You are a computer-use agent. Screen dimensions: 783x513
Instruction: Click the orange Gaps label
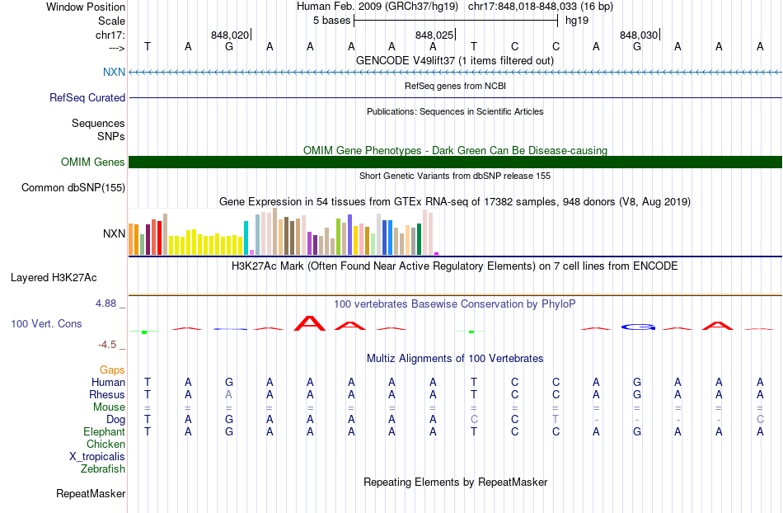112,369
